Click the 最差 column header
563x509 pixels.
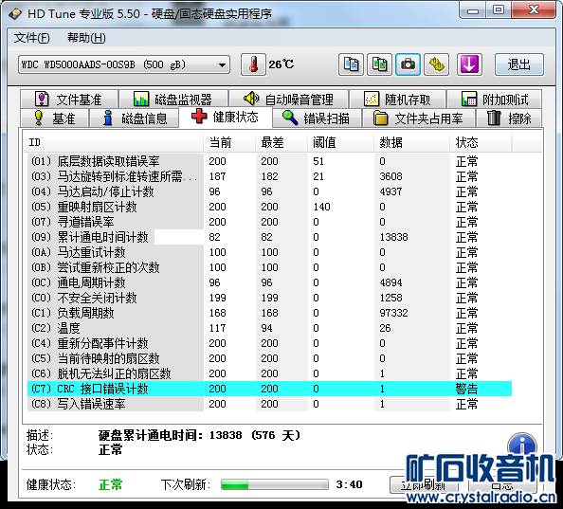(x=281, y=142)
